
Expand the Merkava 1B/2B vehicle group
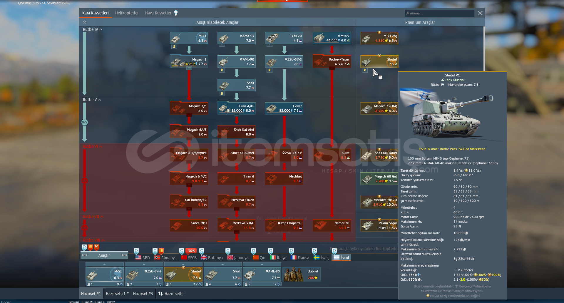(237, 209)
